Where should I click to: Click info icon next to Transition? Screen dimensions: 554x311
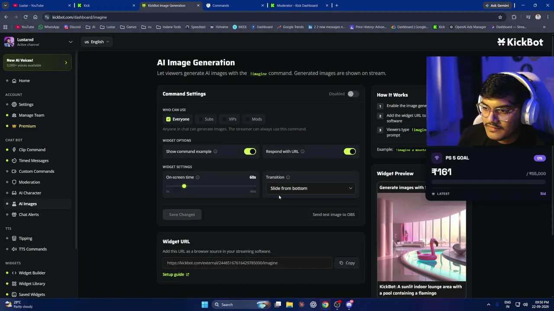(x=288, y=177)
